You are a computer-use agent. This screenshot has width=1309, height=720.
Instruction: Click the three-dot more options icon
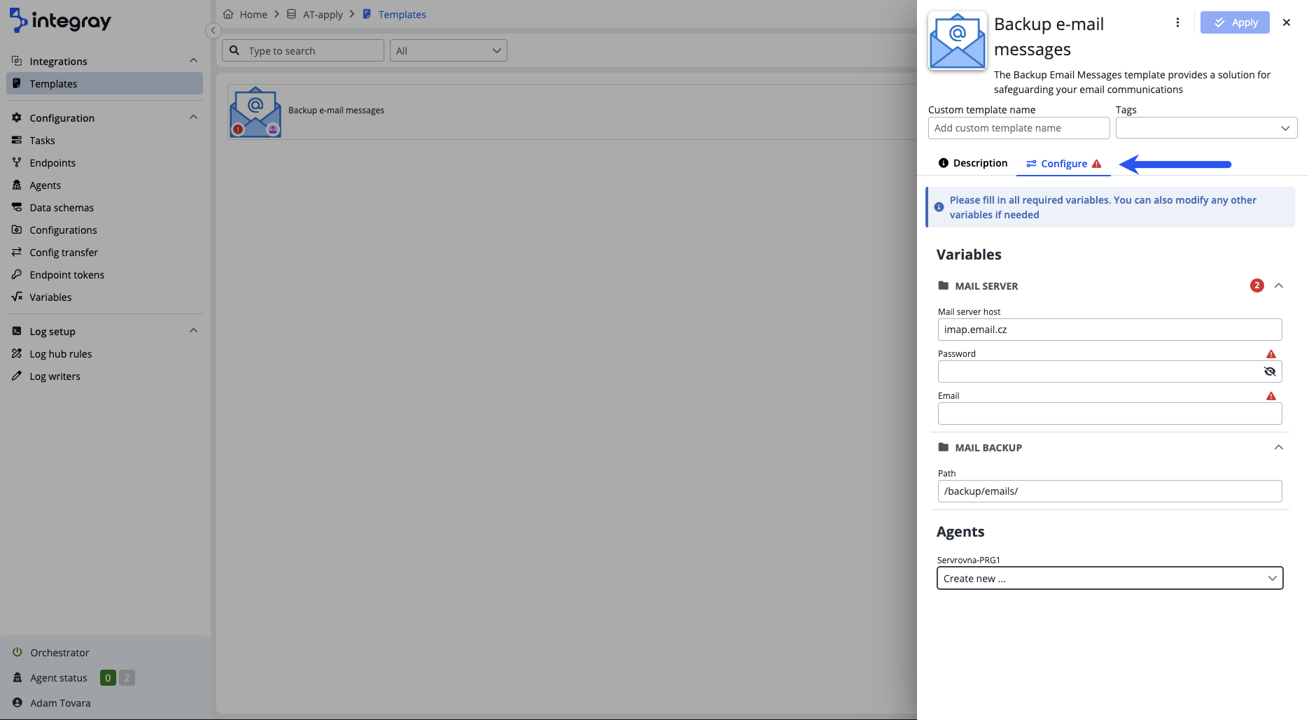[1177, 22]
